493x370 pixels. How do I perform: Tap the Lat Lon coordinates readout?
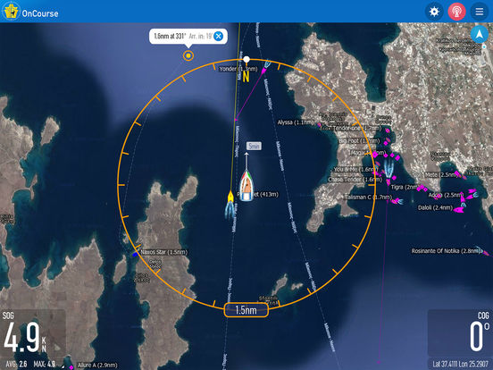click(460, 364)
